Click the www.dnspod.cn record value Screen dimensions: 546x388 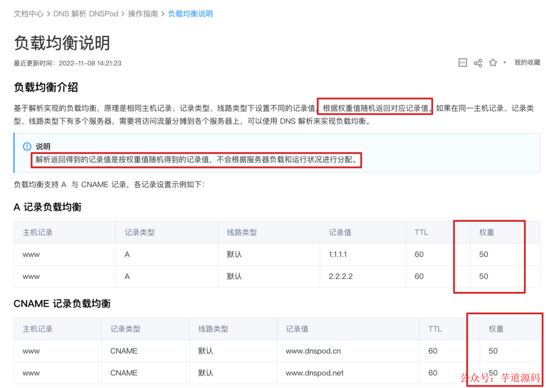click(313, 351)
